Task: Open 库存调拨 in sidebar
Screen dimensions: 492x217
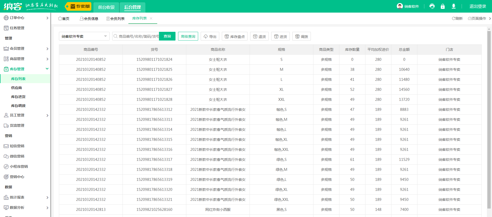Action: tap(18, 106)
